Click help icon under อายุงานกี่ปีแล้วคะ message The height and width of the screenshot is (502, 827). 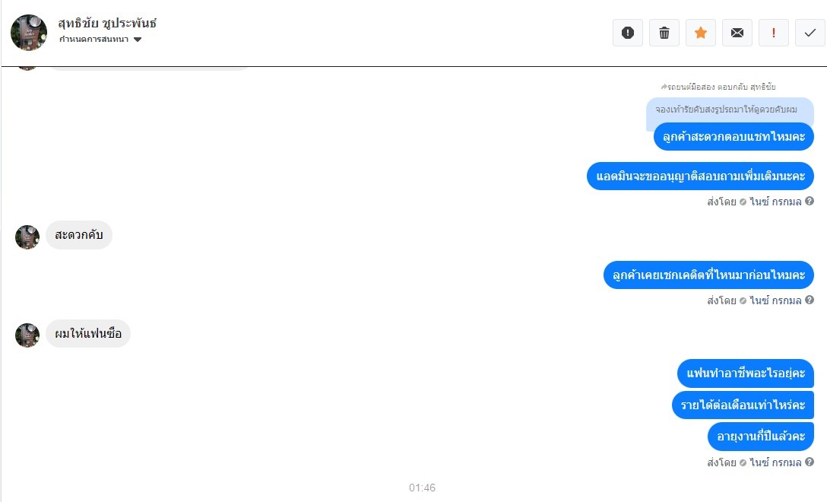[809, 462]
